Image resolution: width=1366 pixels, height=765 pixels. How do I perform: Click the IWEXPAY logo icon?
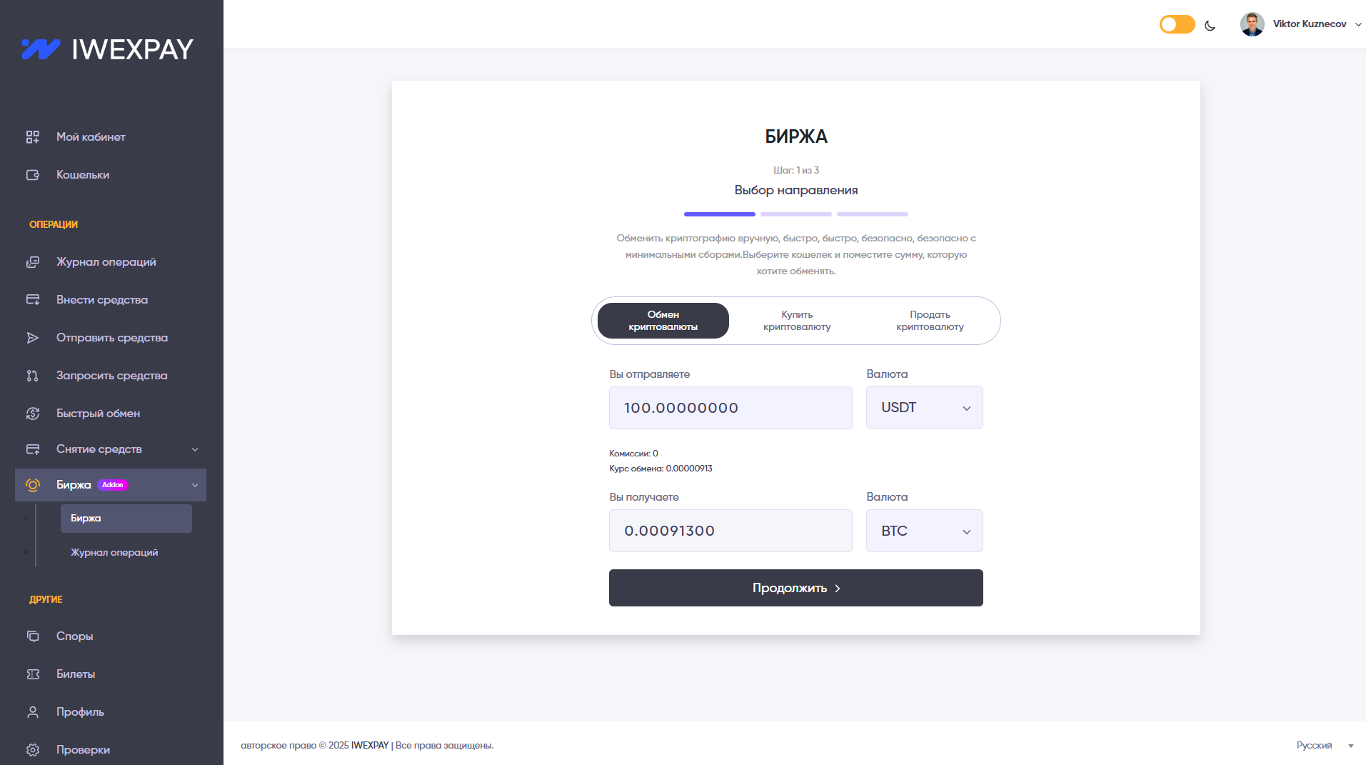[41, 49]
